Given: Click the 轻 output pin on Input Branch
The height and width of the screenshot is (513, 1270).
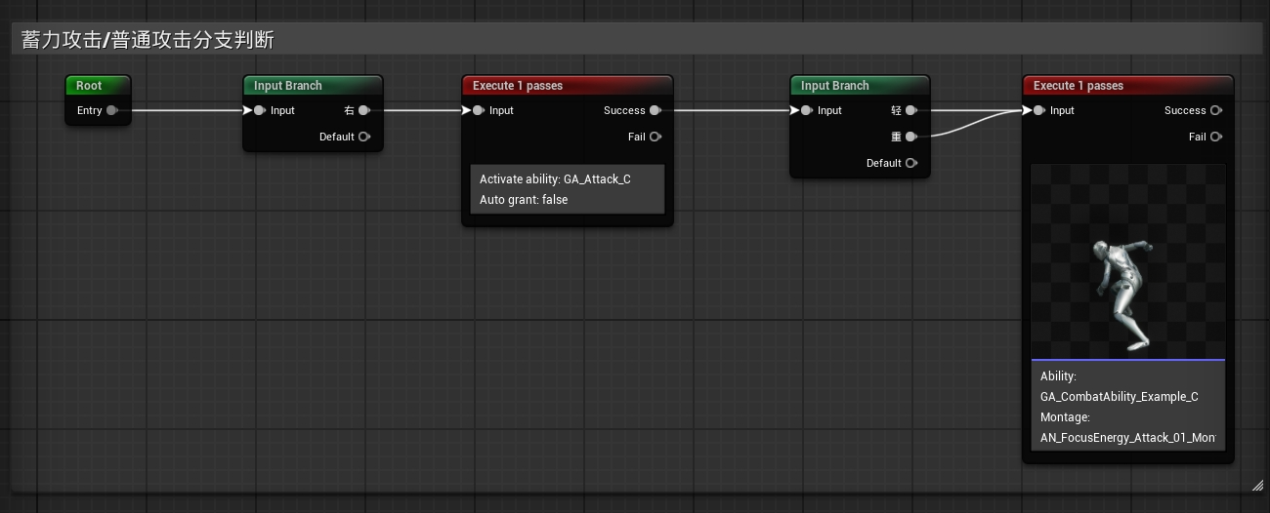Looking at the screenshot, I should pos(910,110).
